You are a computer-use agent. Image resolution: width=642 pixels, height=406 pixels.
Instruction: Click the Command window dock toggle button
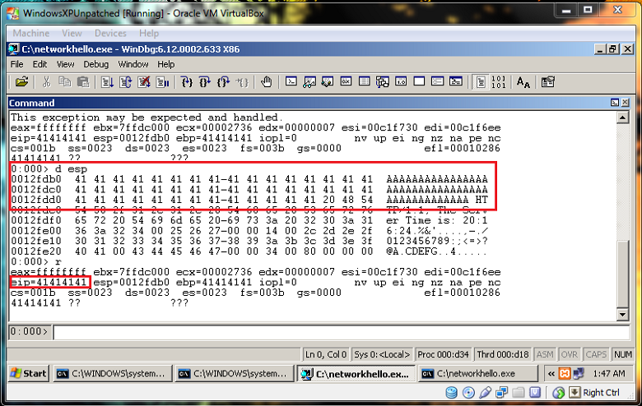tap(614, 104)
